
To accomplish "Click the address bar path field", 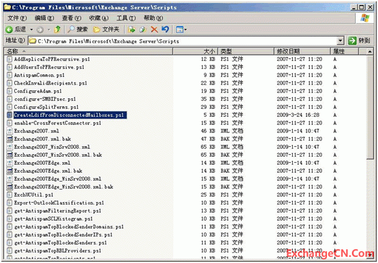I will [x=187, y=40].
